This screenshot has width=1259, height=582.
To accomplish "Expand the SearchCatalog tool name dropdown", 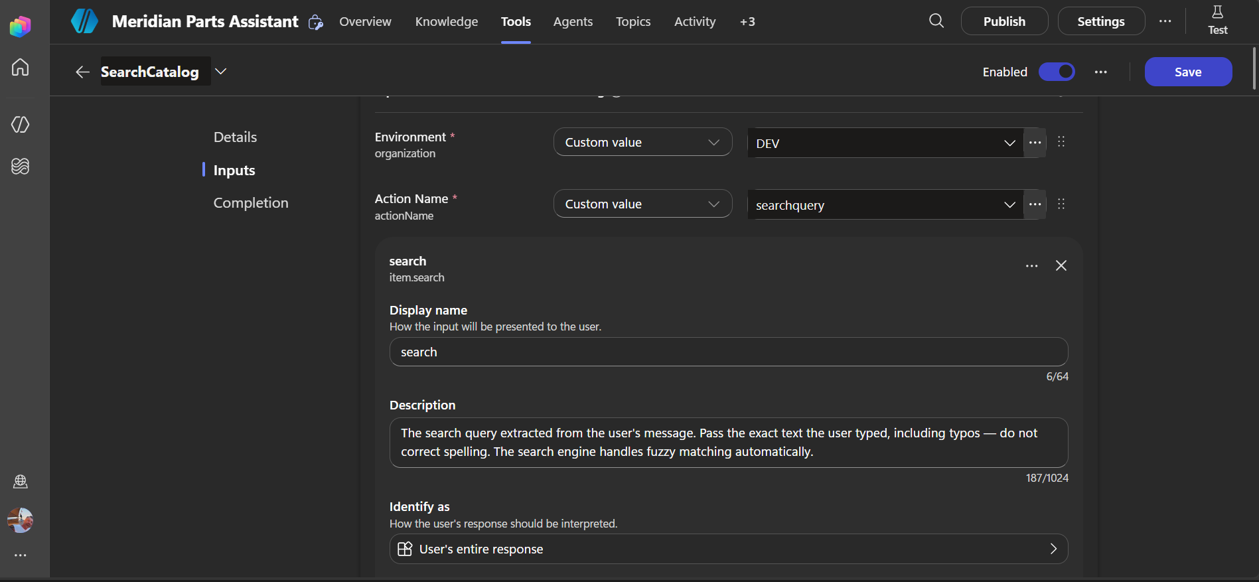I will click(x=221, y=71).
